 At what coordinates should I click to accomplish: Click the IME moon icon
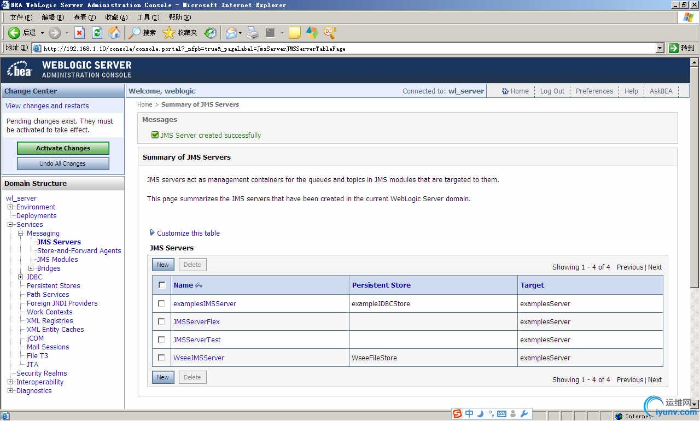[480, 414]
